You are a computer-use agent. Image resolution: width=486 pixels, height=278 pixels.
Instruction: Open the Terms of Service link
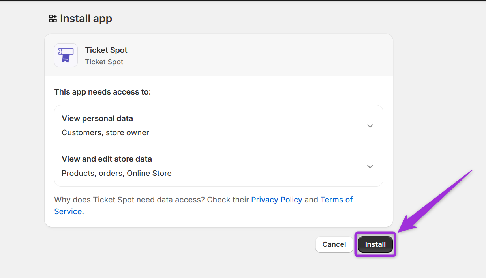(336, 200)
